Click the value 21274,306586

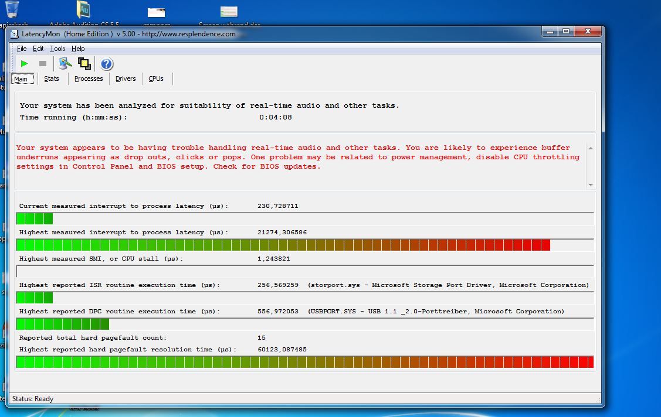[x=282, y=233]
